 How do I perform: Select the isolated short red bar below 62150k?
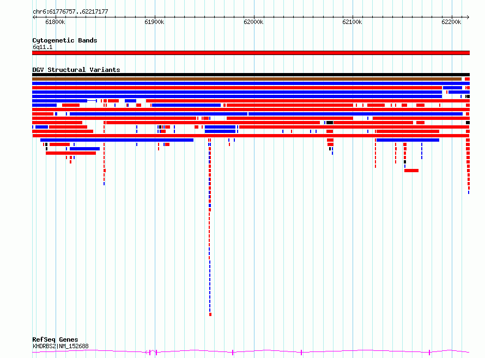tap(411, 171)
